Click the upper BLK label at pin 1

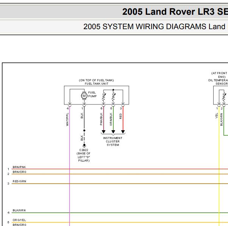[82, 116]
